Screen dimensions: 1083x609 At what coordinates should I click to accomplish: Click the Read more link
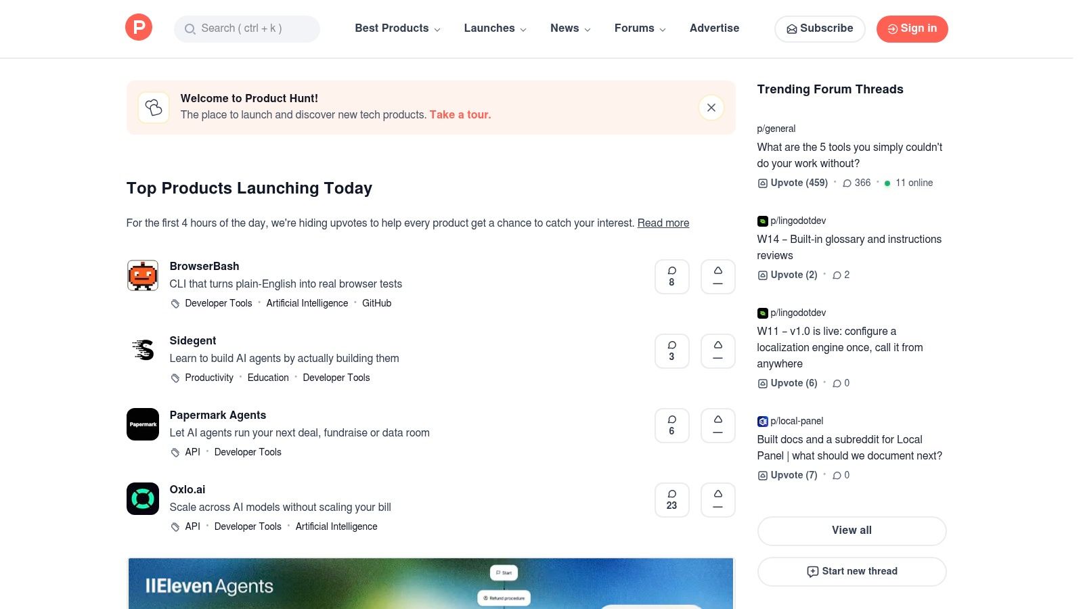click(663, 223)
